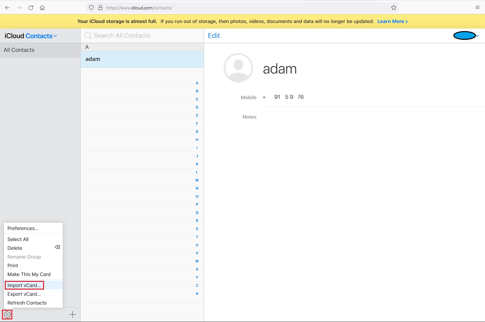Expand the Contacts heading dropdown chevron
This screenshot has height=322, width=485.
point(55,36)
